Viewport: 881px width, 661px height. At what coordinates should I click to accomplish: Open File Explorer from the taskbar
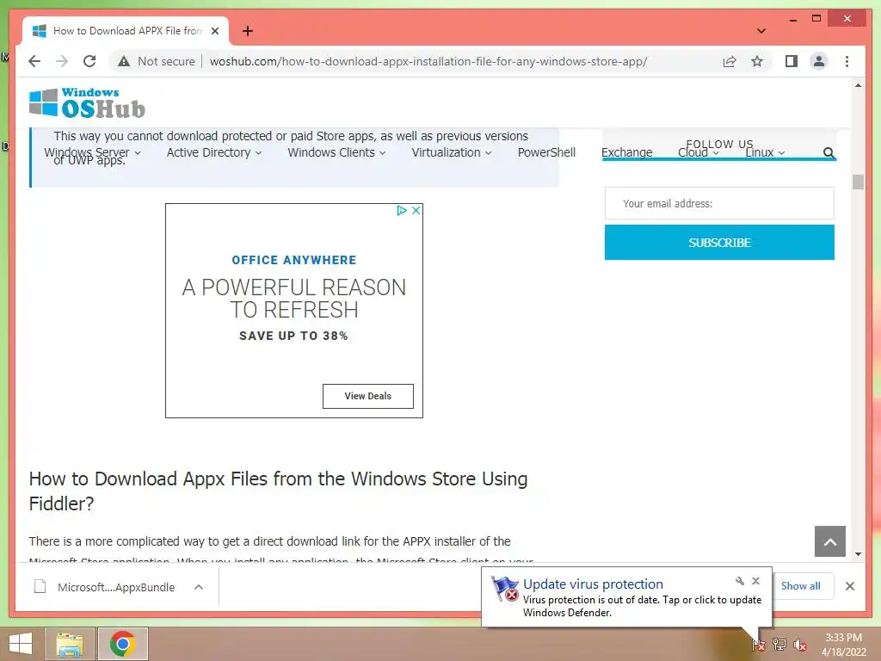coord(69,644)
